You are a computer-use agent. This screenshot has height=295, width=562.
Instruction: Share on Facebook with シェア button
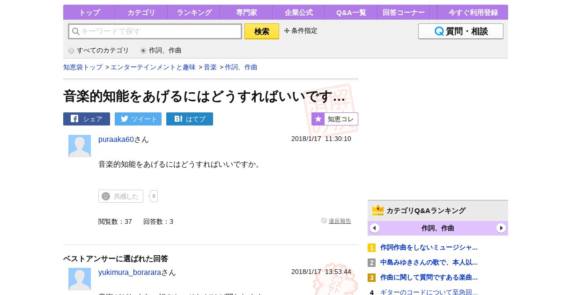point(87,119)
